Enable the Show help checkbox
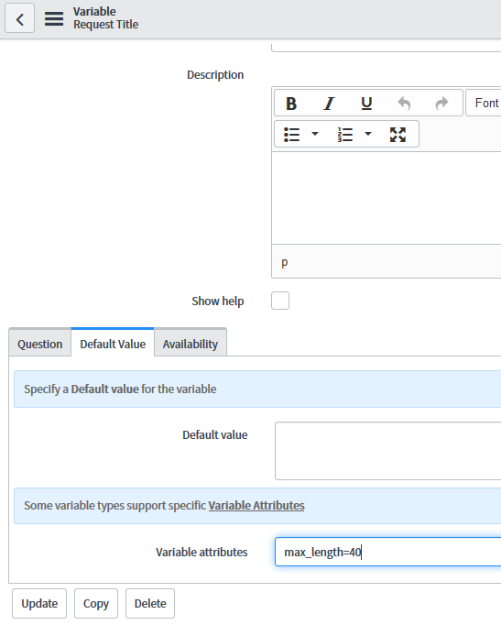 click(x=280, y=301)
